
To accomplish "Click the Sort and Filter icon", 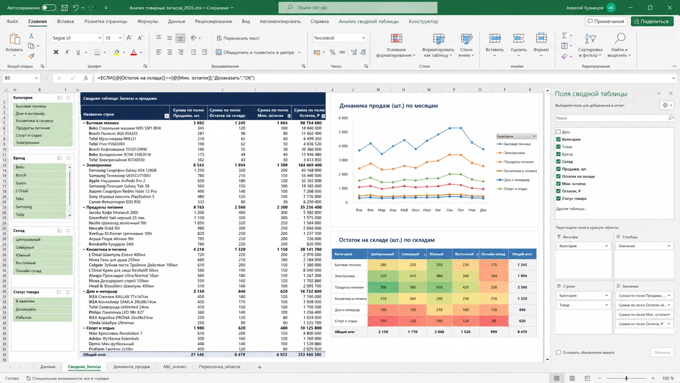I will [590, 39].
